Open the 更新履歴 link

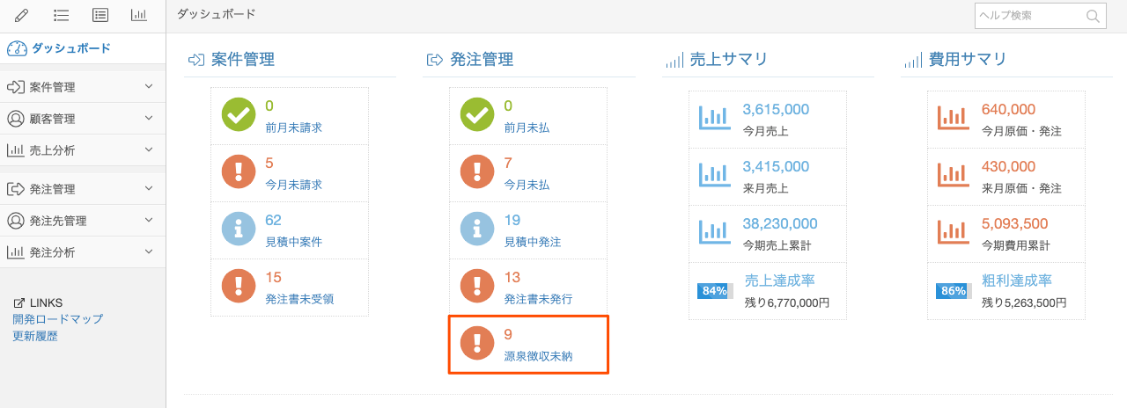point(35,336)
